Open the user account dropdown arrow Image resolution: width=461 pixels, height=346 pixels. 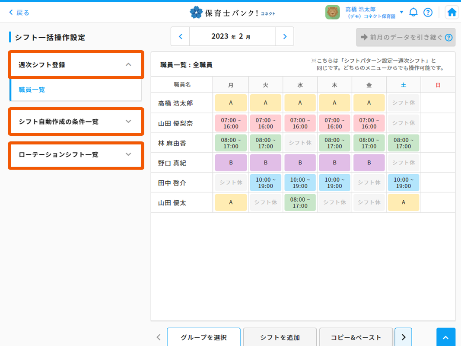tap(401, 12)
